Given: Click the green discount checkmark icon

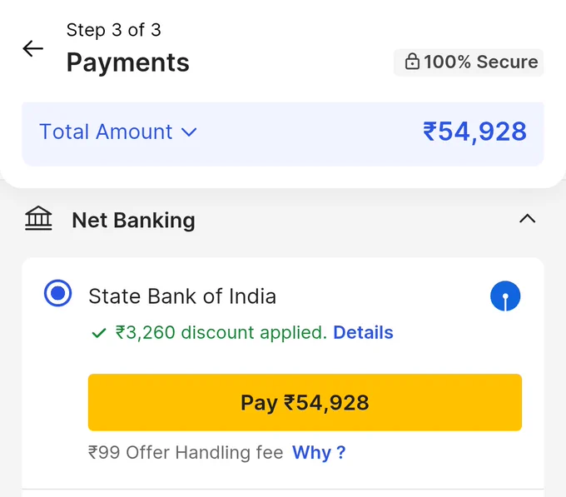Looking at the screenshot, I should (x=99, y=333).
